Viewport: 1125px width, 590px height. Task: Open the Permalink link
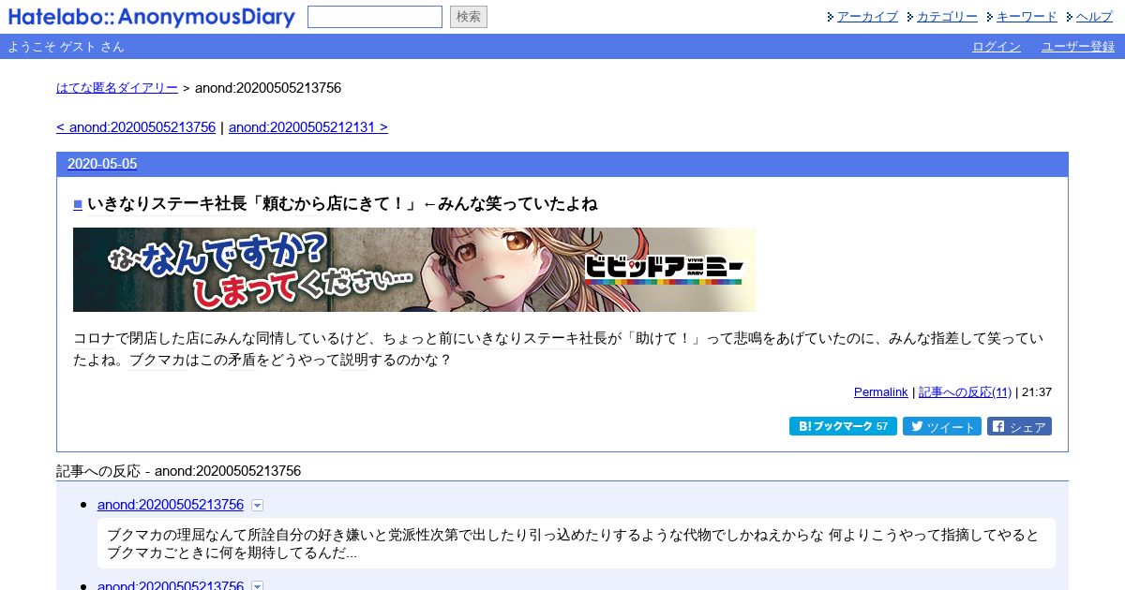tap(881, 392)
